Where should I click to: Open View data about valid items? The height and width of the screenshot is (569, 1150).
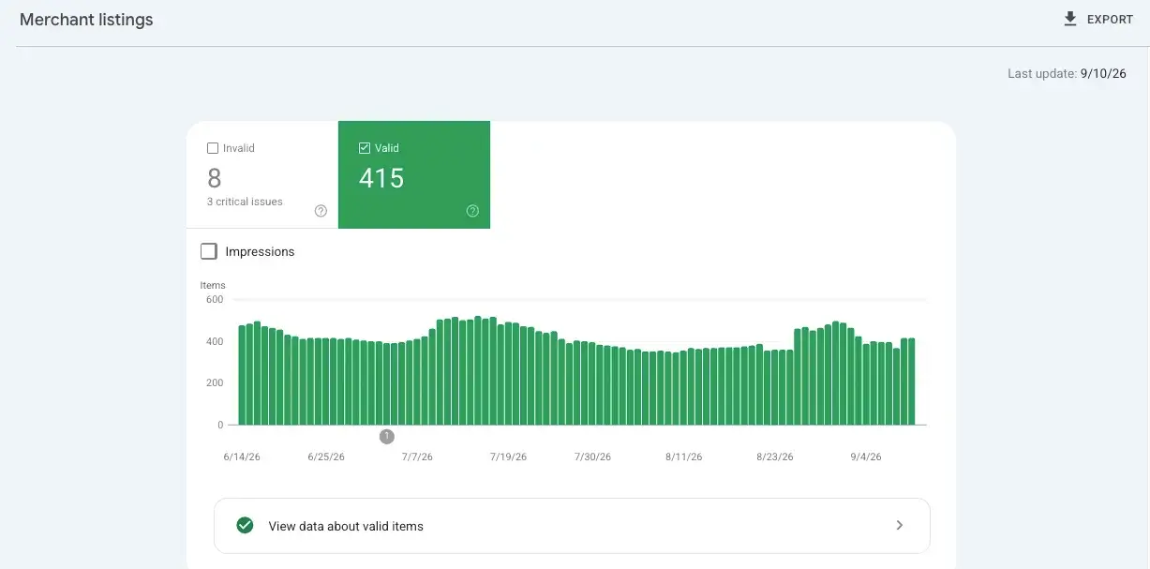pyautogui.click(x=572, y=526)
